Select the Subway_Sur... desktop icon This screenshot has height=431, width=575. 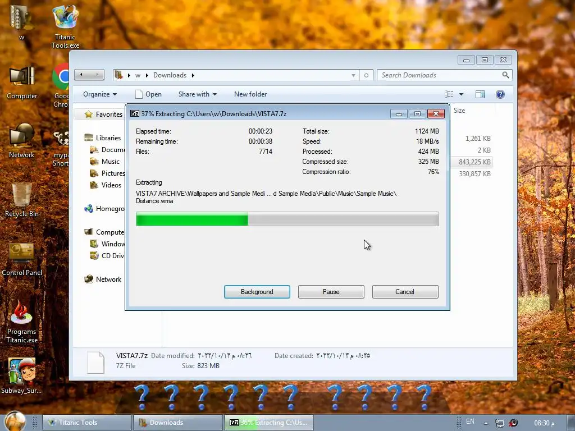(22, 375)
